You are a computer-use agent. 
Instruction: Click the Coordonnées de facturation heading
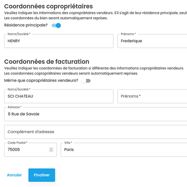pyautogui.click(x=47, y=62)
